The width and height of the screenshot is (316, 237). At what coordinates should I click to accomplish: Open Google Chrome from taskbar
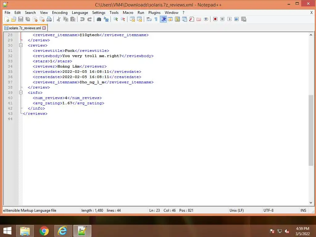(44, 231)
